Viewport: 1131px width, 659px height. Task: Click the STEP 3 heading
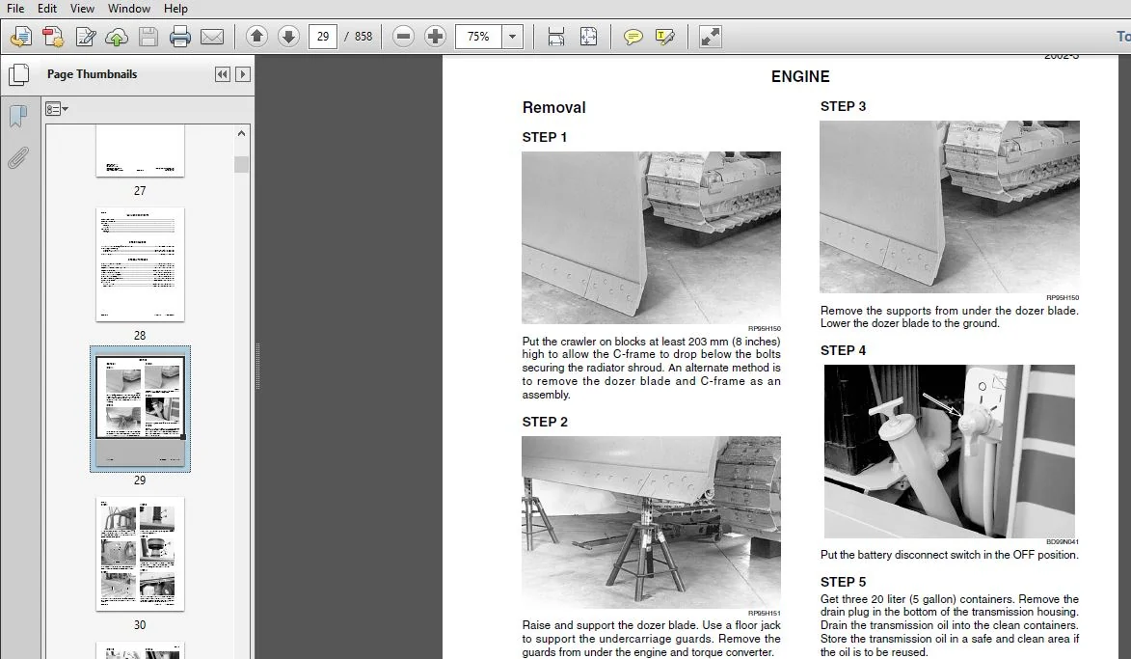(843, 106)
